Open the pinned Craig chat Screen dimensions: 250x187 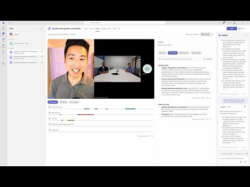point(26,44)
